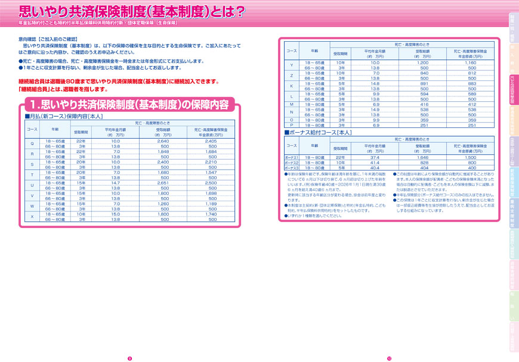Click the page 9 number circle
Image resolution: width=519 pixels, height=362 pixels.
[x=129, y=358]
